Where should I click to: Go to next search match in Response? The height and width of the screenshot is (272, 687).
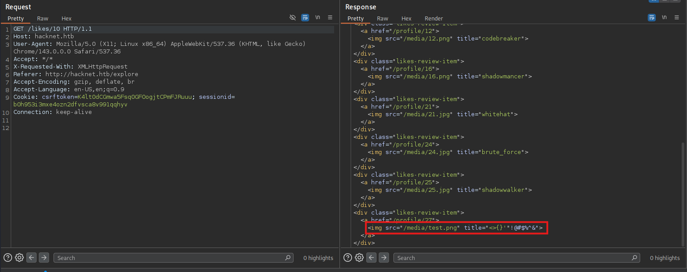tap(384, 257)
